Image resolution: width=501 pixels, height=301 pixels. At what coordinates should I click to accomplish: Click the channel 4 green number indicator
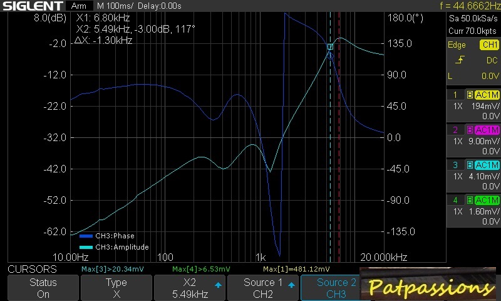pos(455,200)
